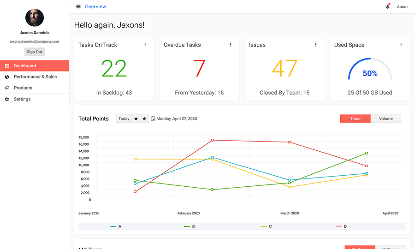
Task: Toggle series B in the chart legend
Action: (x=189, y=226)
